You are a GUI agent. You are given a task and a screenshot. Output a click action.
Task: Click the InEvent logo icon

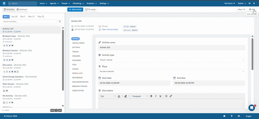[4, 3]
